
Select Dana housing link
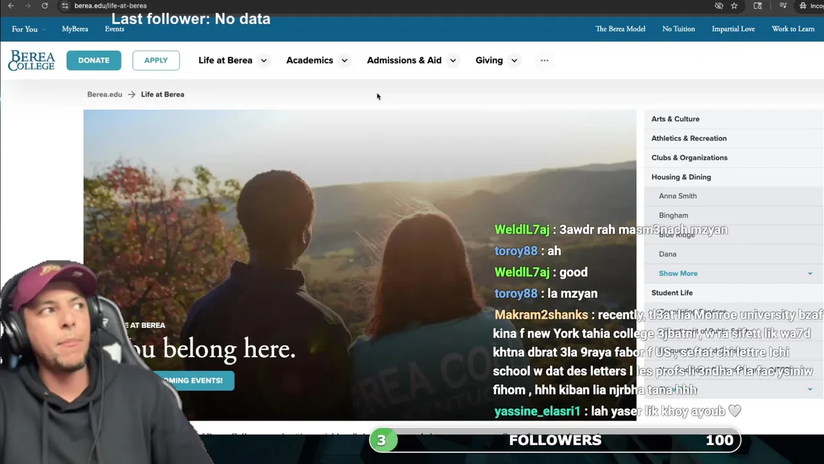point(668,254)
